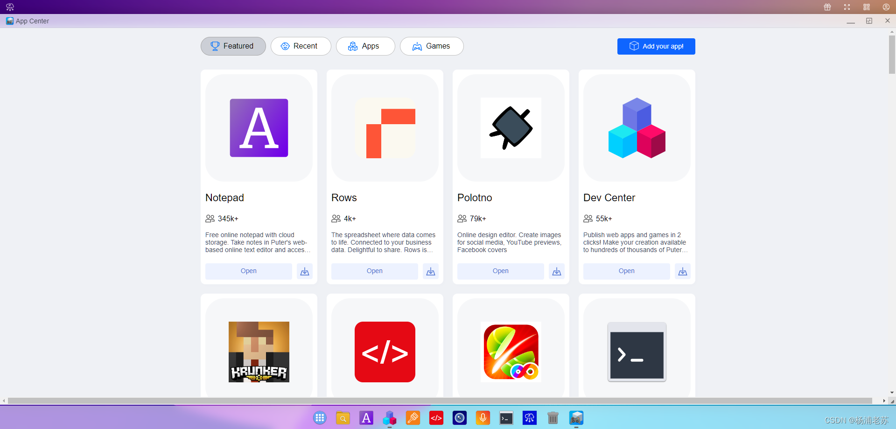Launch Notepad from the taskbar
Viewport: 896px width, 429px height.
click(366, 418)
